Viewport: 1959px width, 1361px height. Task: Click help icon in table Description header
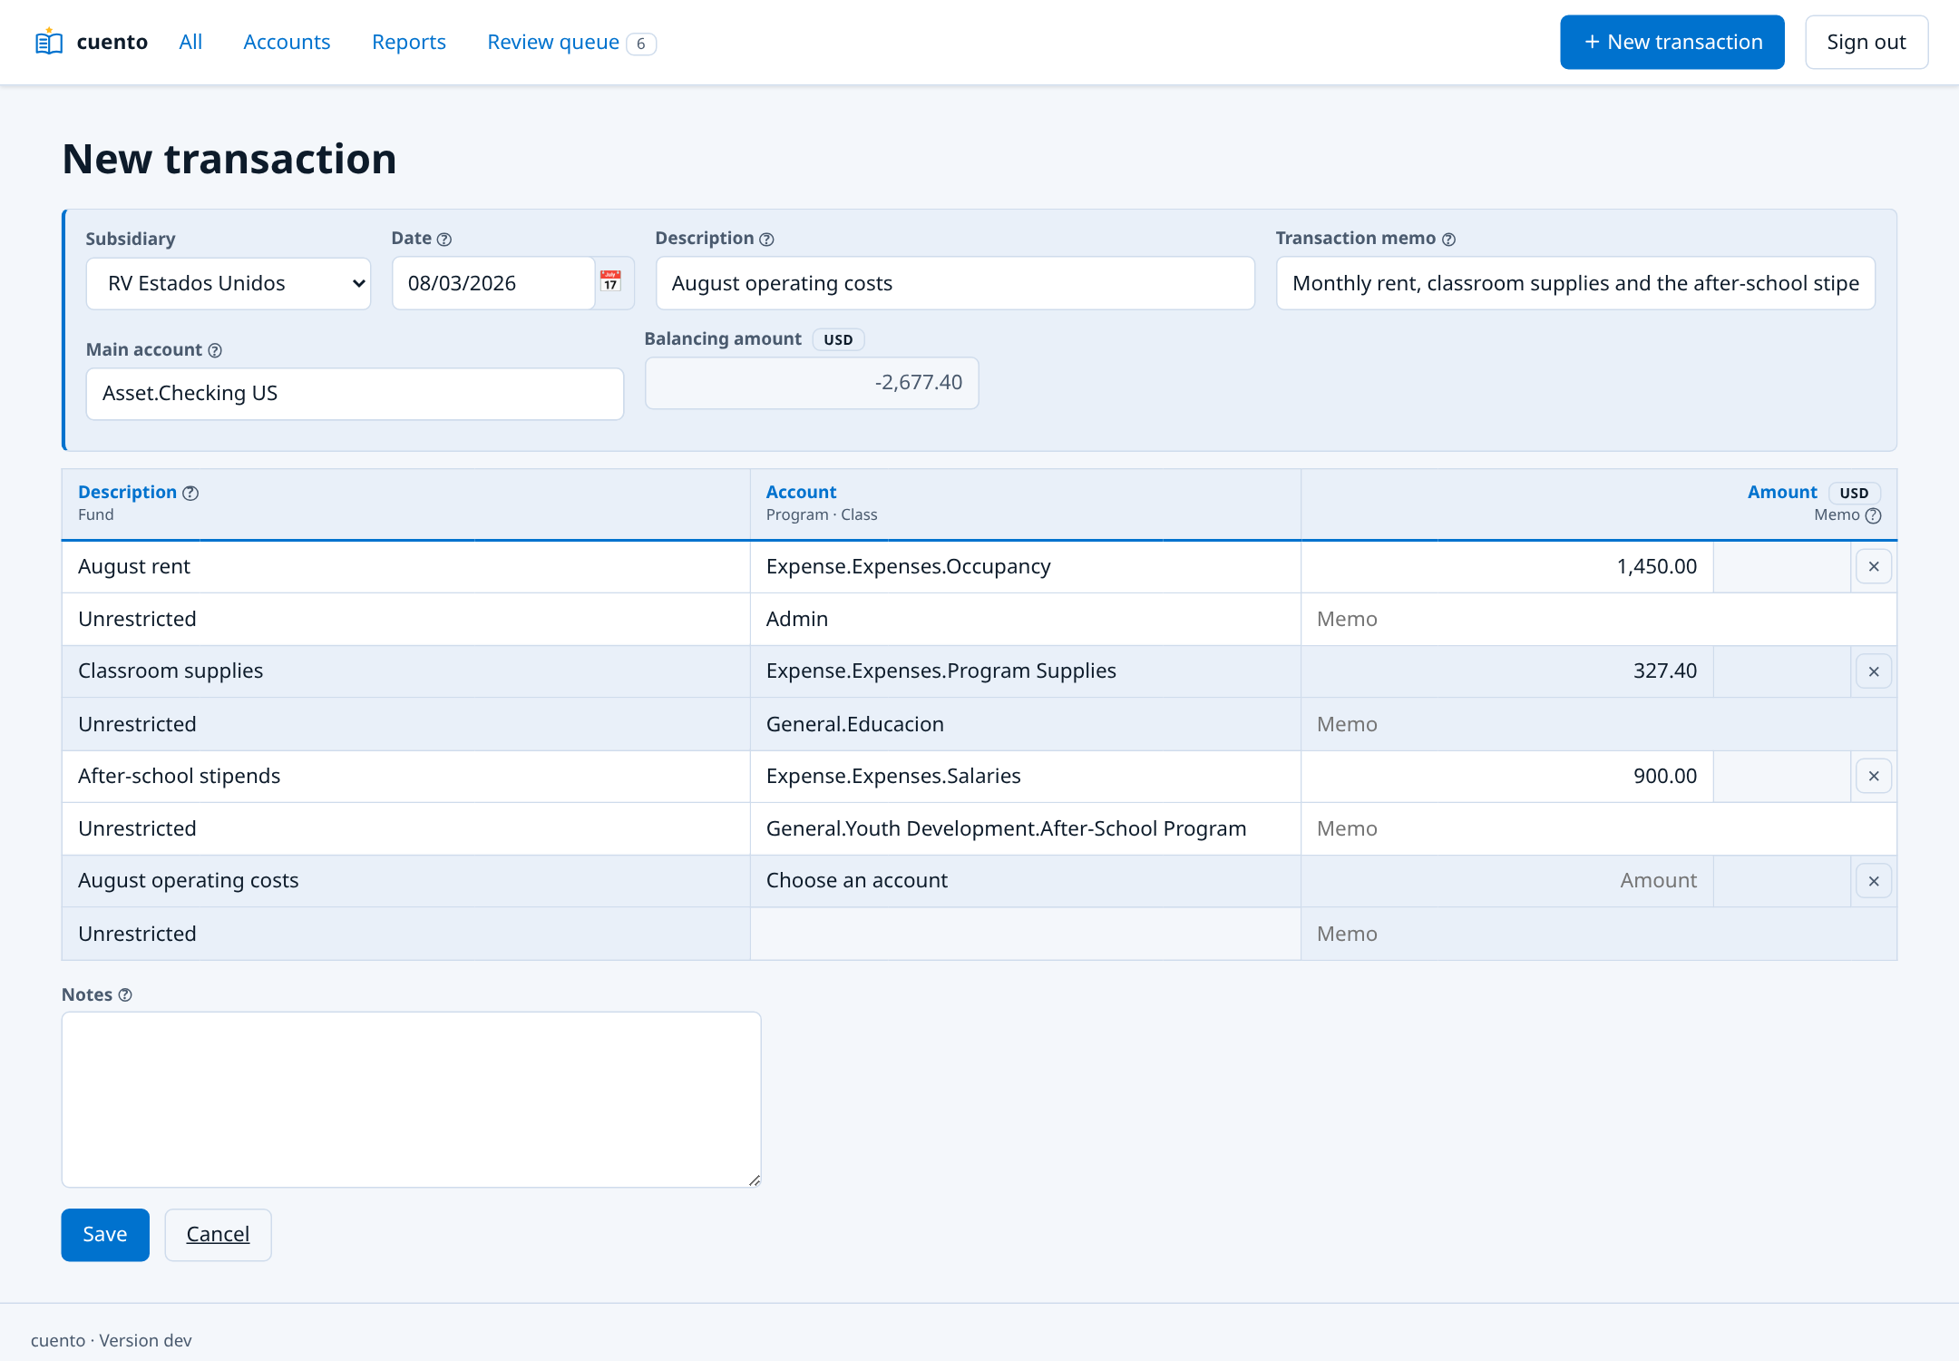click(190, 493)
